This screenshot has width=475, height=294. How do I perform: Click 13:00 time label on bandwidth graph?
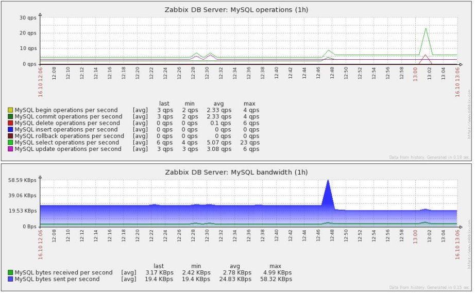tap(415, 236)
